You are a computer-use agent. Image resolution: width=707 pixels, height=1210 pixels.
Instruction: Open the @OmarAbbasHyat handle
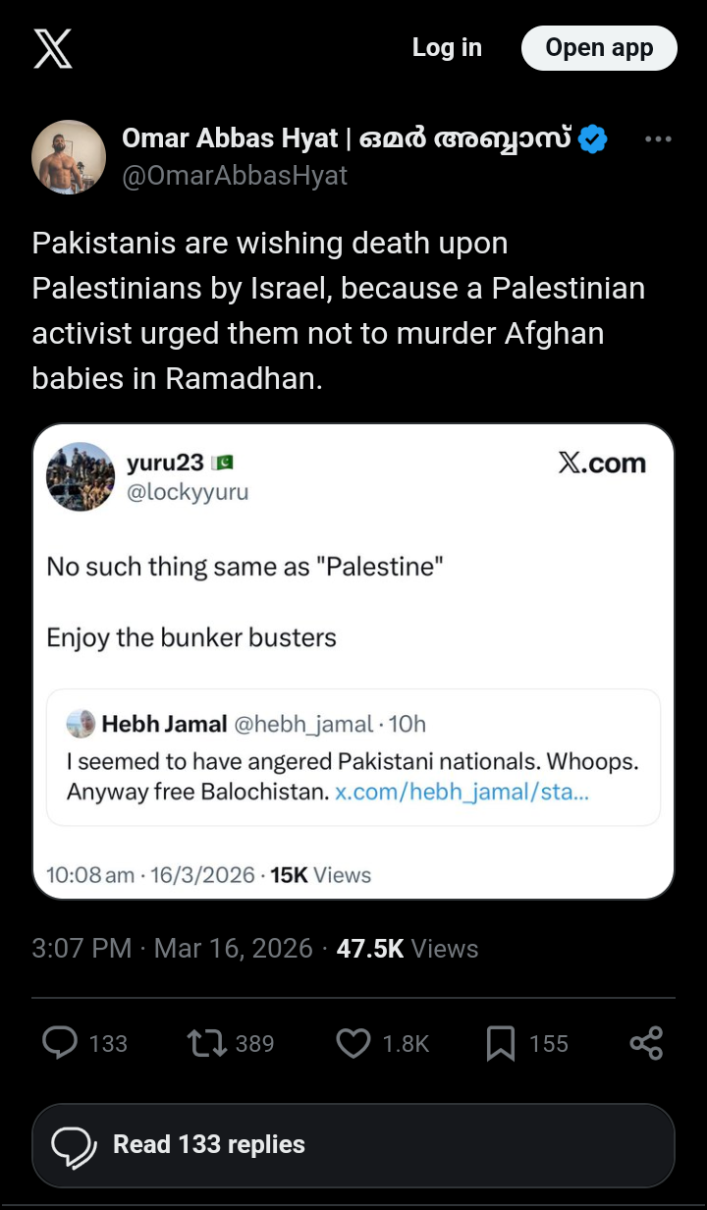point(235,176)
